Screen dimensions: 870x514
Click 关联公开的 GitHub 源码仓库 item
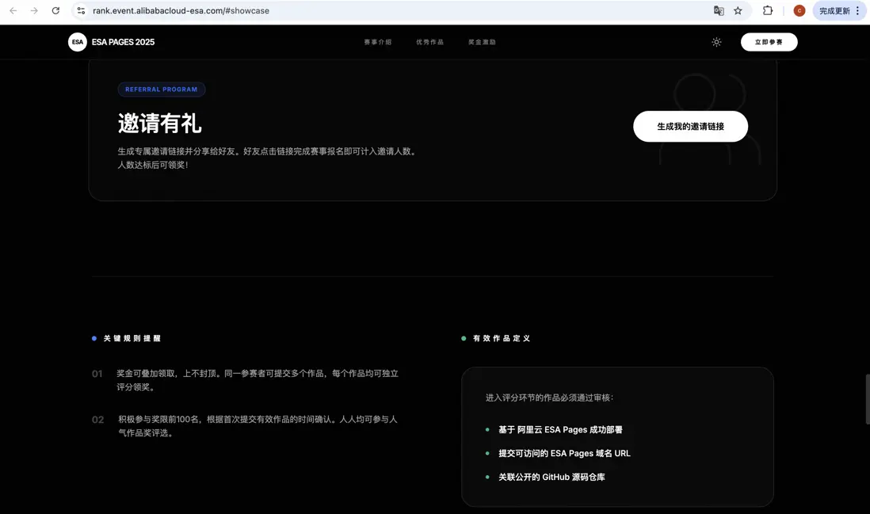click(x=551, y=477)
